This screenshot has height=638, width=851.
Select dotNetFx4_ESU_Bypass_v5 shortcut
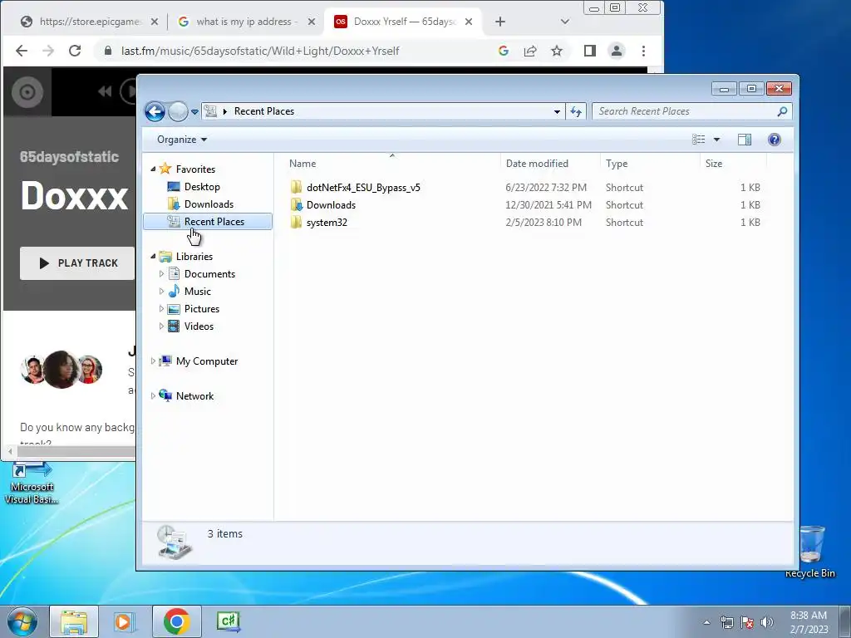pos(363,187)
